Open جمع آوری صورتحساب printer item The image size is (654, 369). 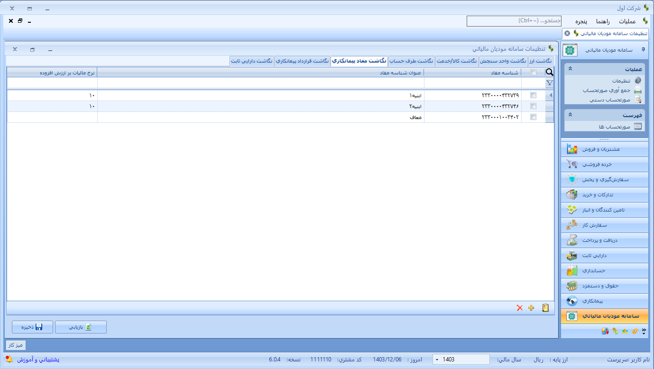[612, 90]
